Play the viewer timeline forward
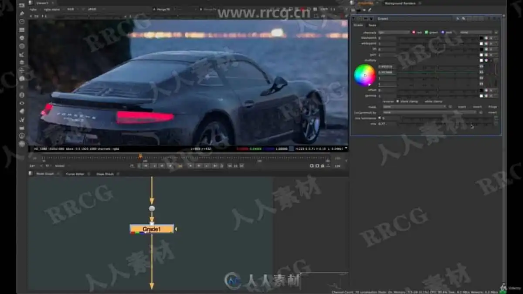Viewport: 523px width, 294px height. pyautogui.click(x=190, y=166)
